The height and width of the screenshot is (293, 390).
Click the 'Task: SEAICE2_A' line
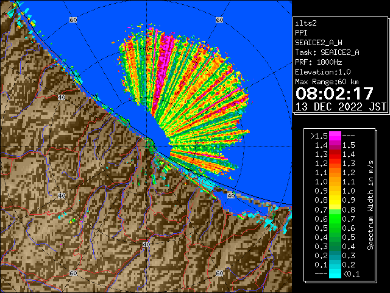tap(327, 52)
